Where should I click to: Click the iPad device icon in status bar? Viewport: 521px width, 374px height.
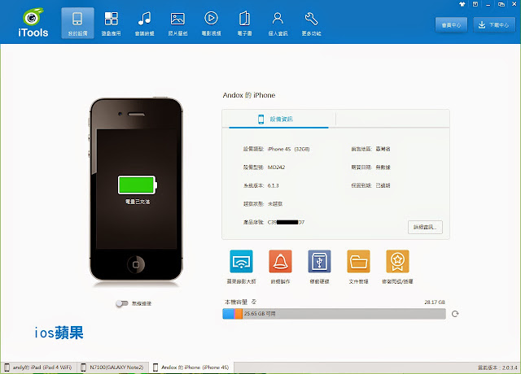pyautogui.click(x=7, y=367)
